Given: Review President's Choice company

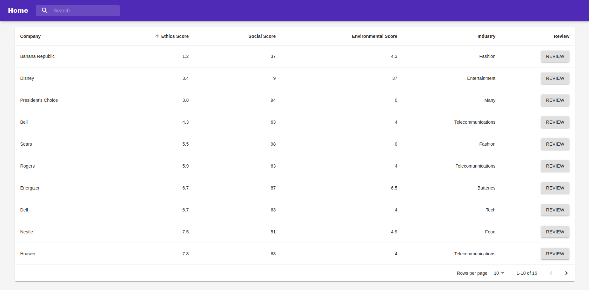Looking at the screenshot, I should (x=555, y=100).
